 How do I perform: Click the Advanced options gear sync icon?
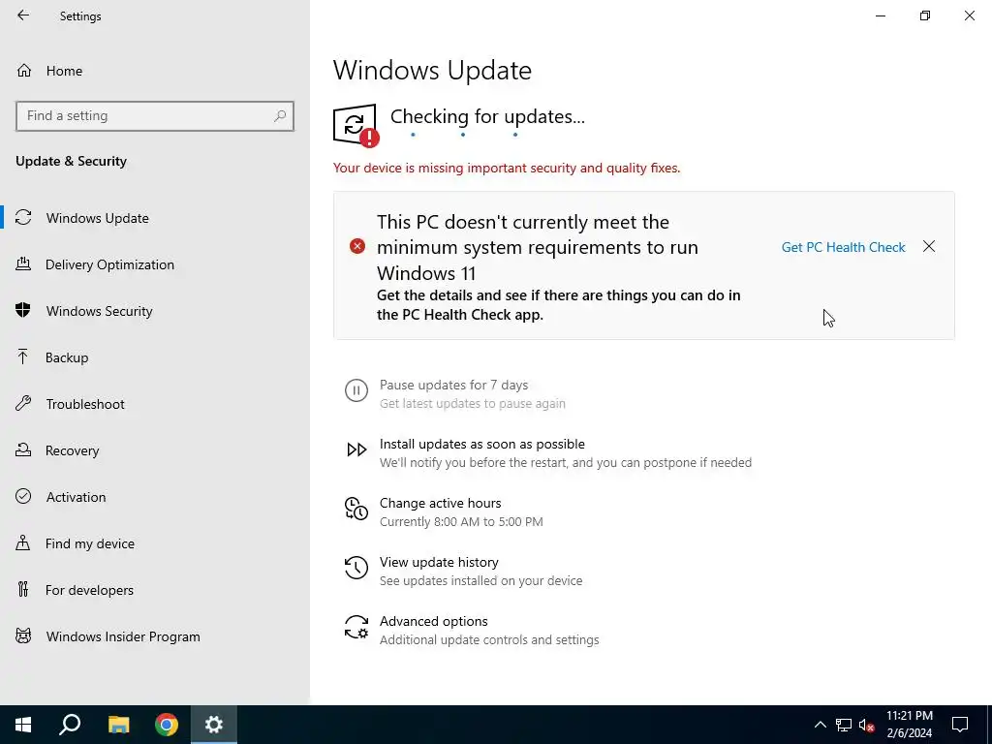[x=356, y=627]
